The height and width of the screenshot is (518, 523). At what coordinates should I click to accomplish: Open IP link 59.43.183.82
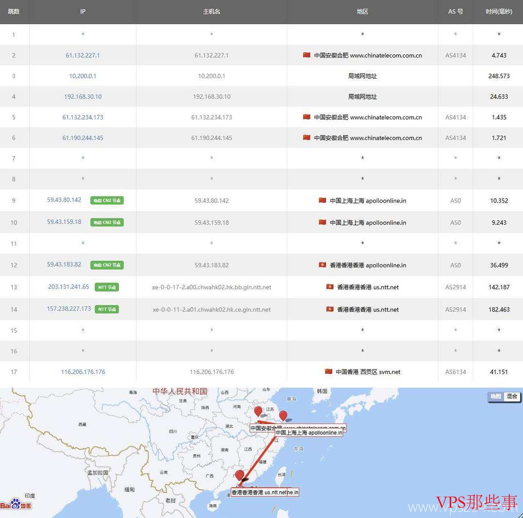[x=64, y=265]
